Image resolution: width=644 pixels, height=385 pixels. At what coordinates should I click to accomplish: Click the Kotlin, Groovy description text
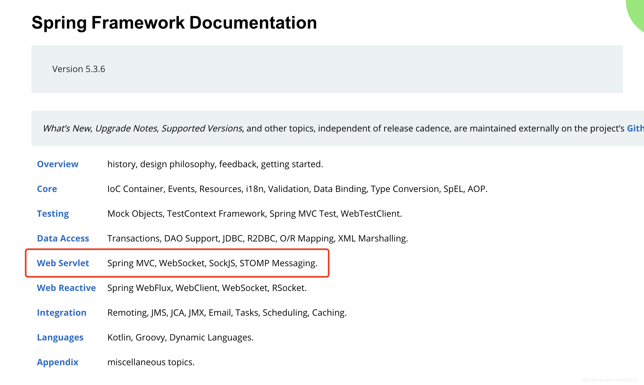click(x=180, y=338)
